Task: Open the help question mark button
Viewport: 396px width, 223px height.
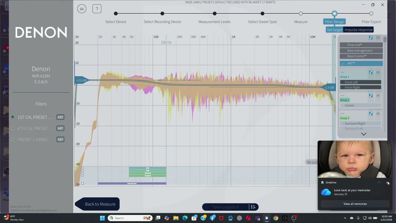Action: [x=97, y=9]
